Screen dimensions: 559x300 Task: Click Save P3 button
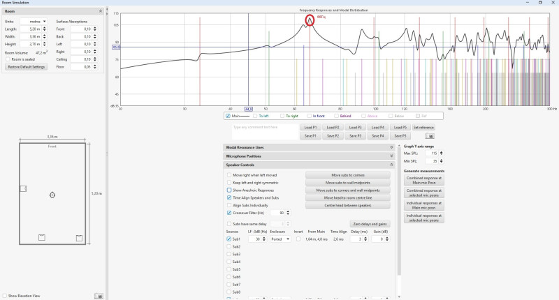click(x=356, y=136)
